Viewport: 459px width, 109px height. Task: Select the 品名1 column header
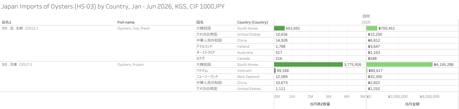click(6, 22)
